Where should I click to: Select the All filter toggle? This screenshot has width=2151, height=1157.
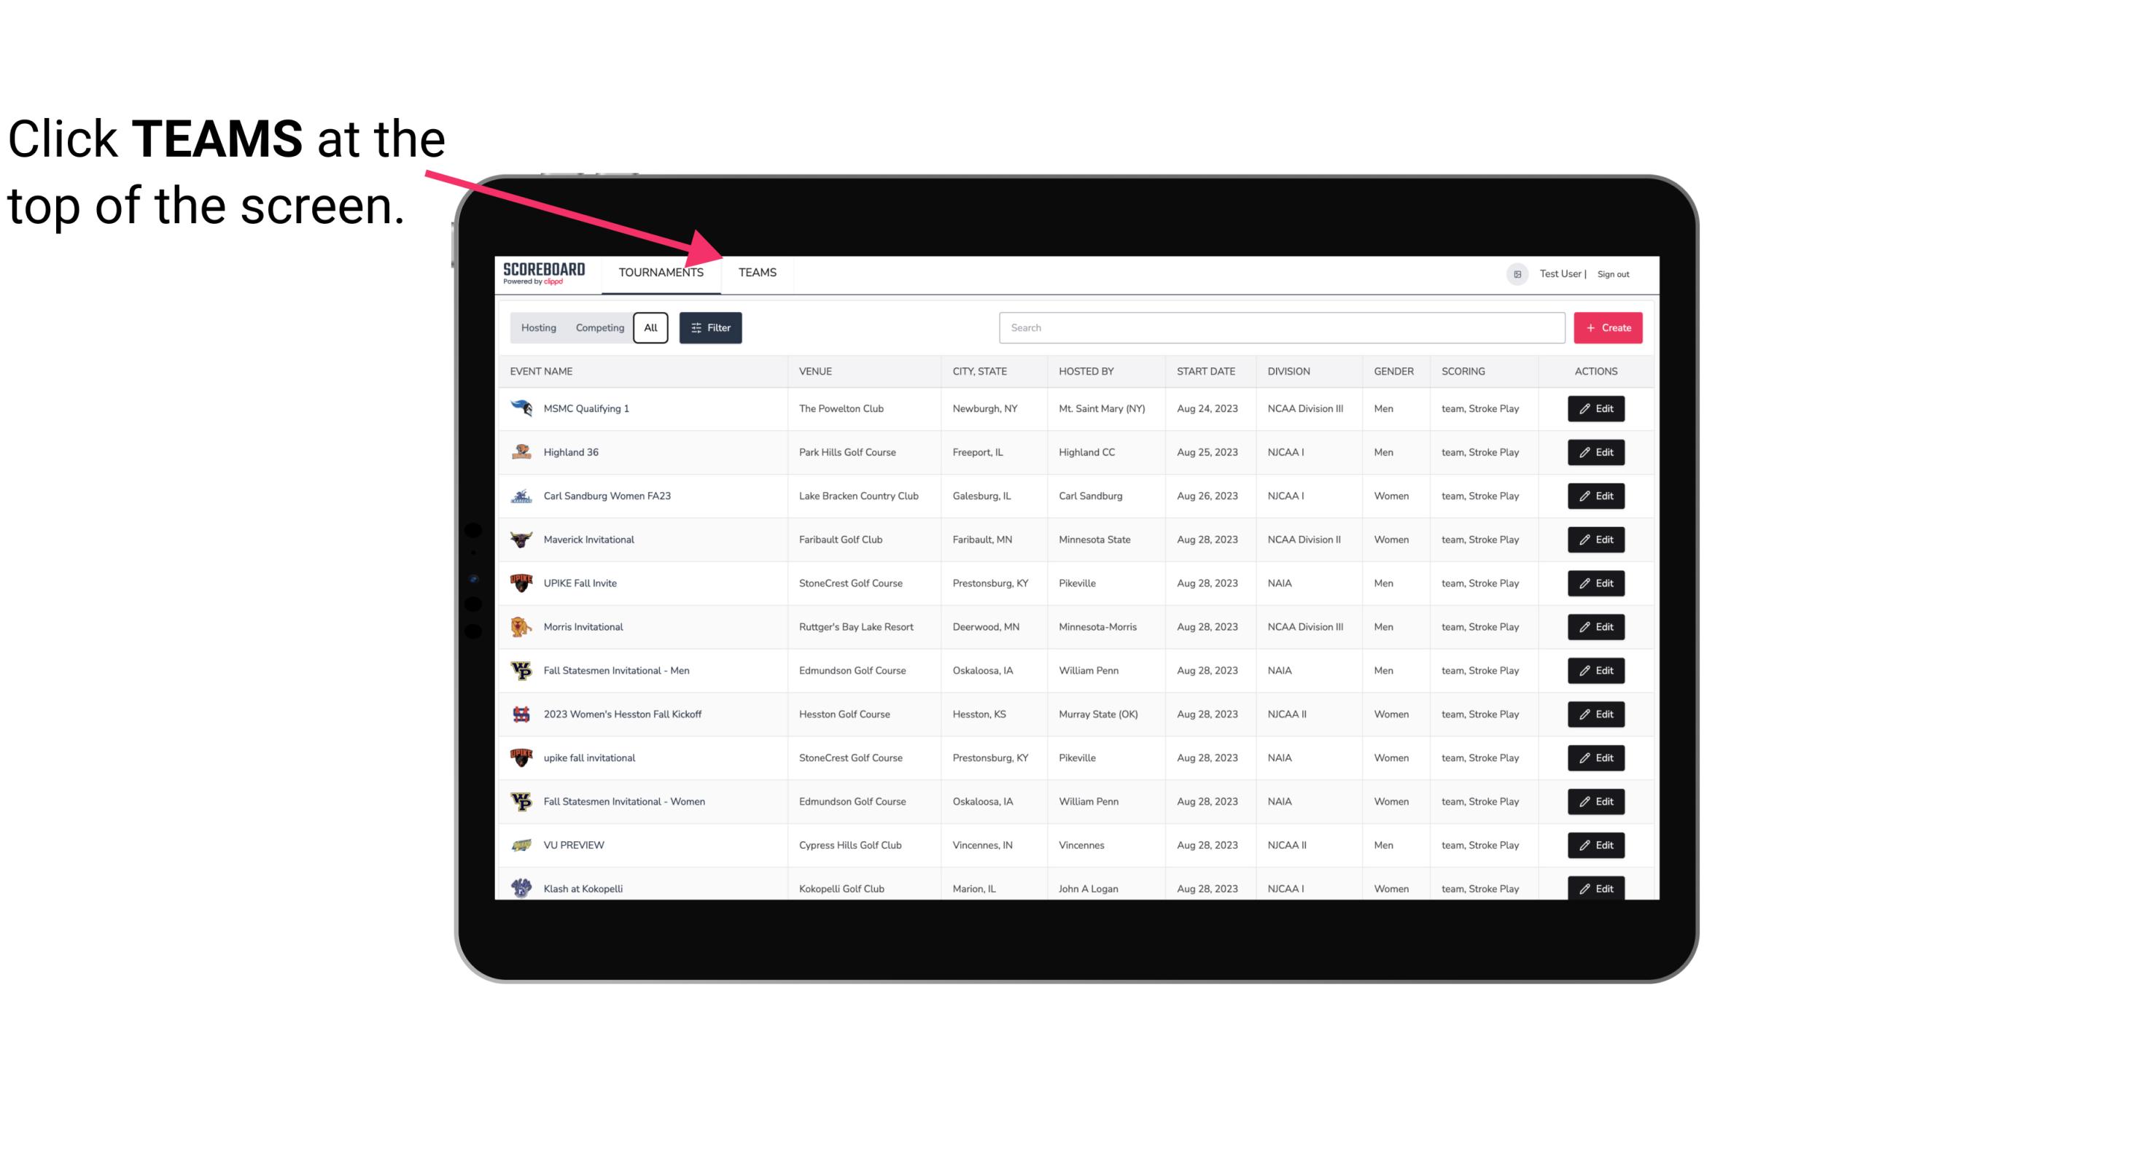(651, 328)
